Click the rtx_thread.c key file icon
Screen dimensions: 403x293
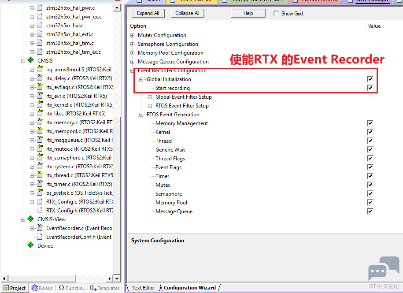point(40,175)
